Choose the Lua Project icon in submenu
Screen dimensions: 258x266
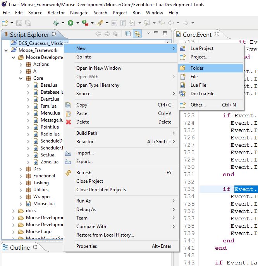tap(183, 48)
